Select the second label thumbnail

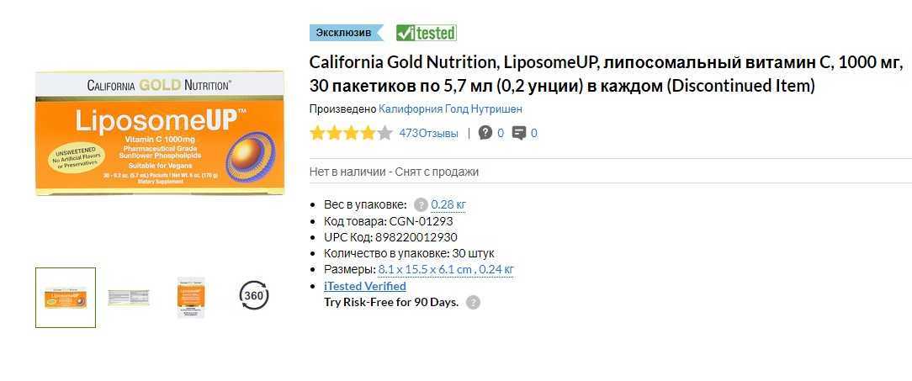tap(129, 297)
